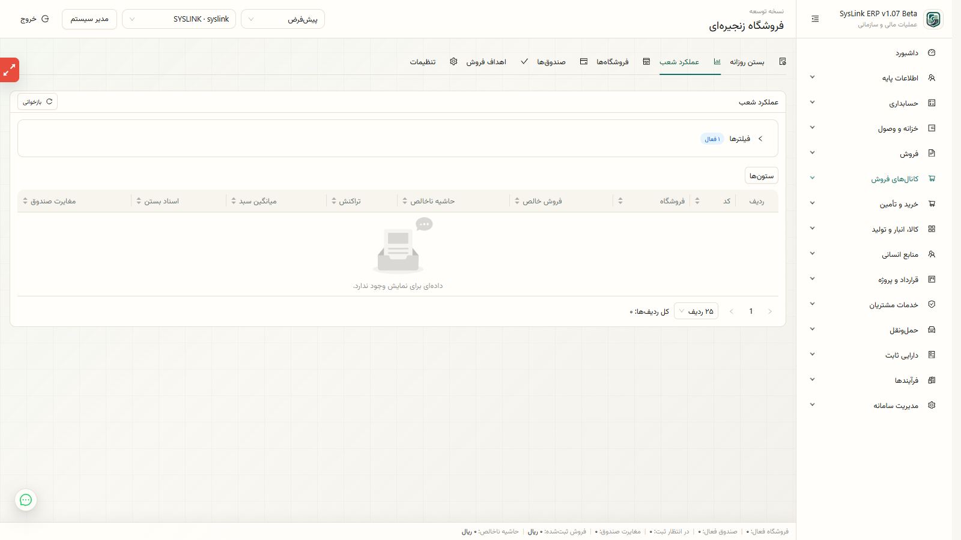
Task: Click the خدمات مشتریان shield icon
Action: [x=932, y=305]
